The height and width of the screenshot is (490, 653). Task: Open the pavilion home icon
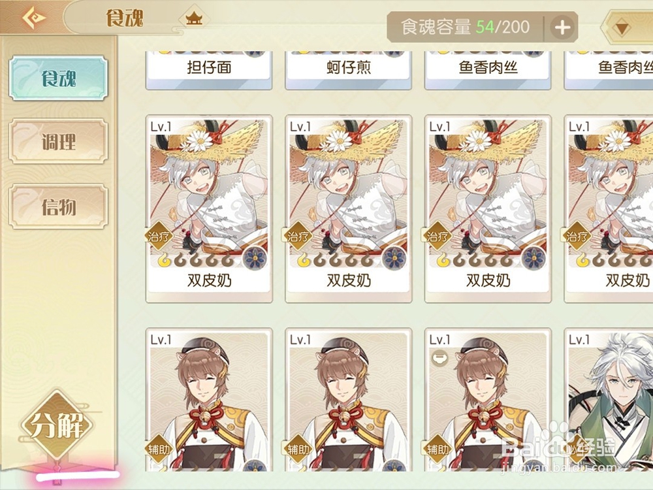tap(194, 18)
